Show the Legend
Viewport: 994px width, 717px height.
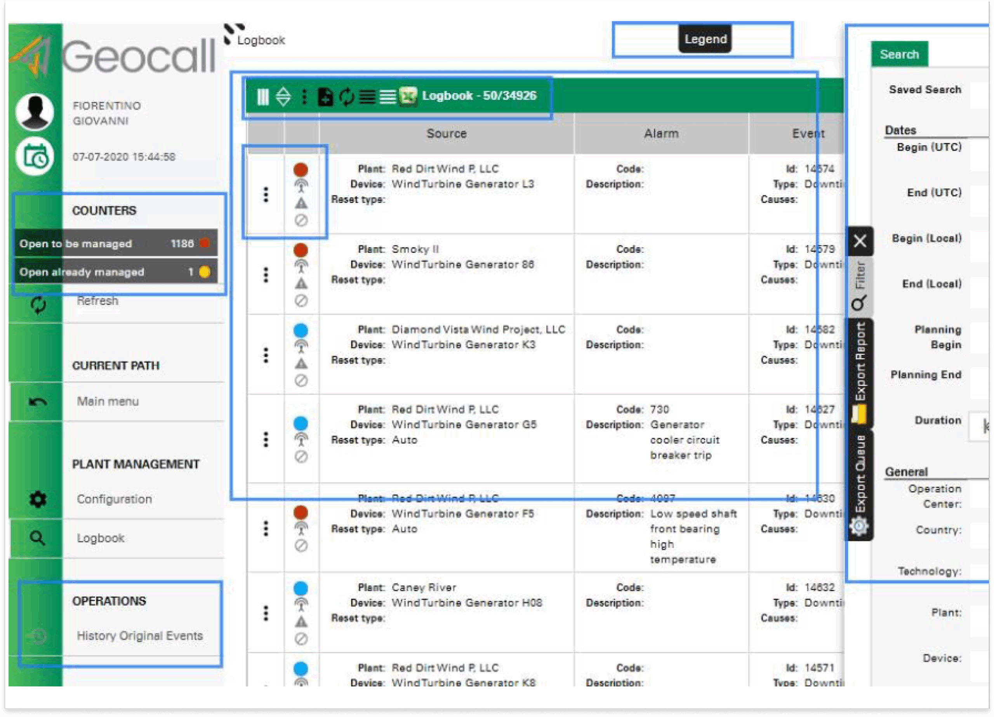click(705, 39)
